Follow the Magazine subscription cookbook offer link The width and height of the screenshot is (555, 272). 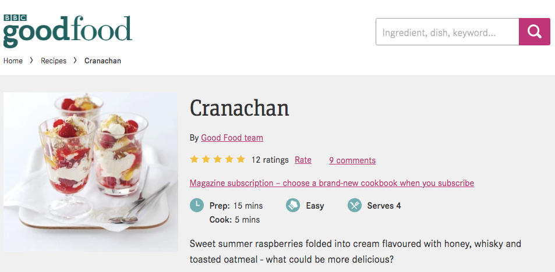coord(331,183)
